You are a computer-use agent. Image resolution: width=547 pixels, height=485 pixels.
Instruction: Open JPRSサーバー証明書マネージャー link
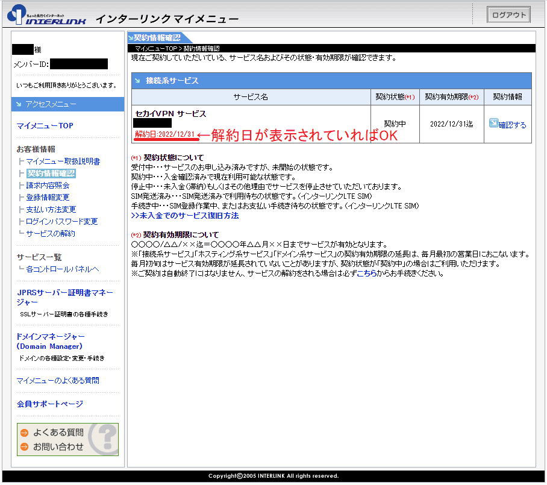click(65, 297)
